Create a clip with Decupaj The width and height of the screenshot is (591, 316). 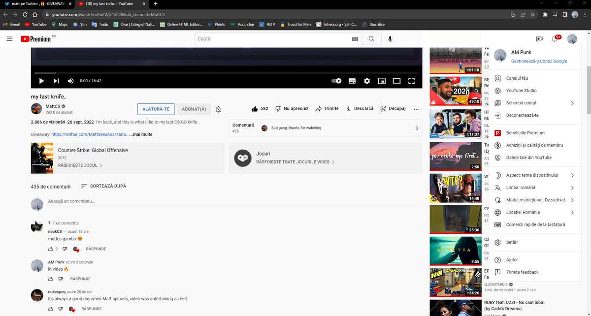tap(393, 109)
